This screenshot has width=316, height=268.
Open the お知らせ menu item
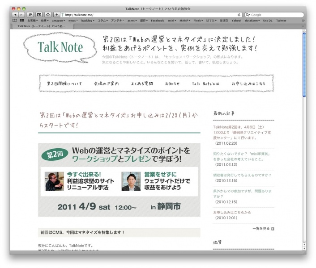click(172, 84)
